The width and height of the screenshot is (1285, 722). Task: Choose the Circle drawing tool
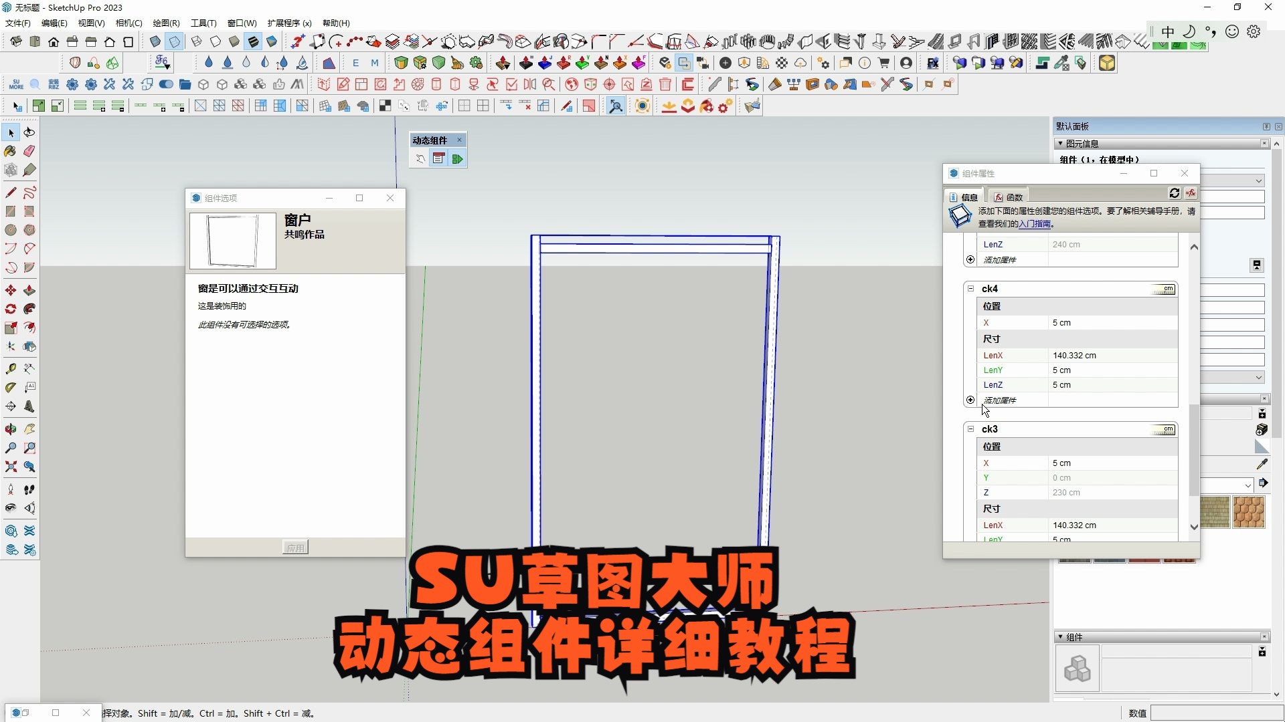pyautogui.click(x=11, y=230)
